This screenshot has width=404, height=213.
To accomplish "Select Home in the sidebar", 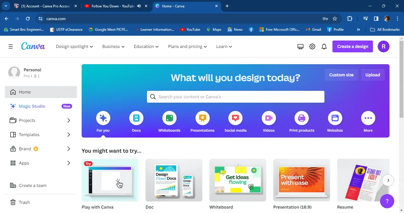I will pyautogui.click(x=41, y=92).
